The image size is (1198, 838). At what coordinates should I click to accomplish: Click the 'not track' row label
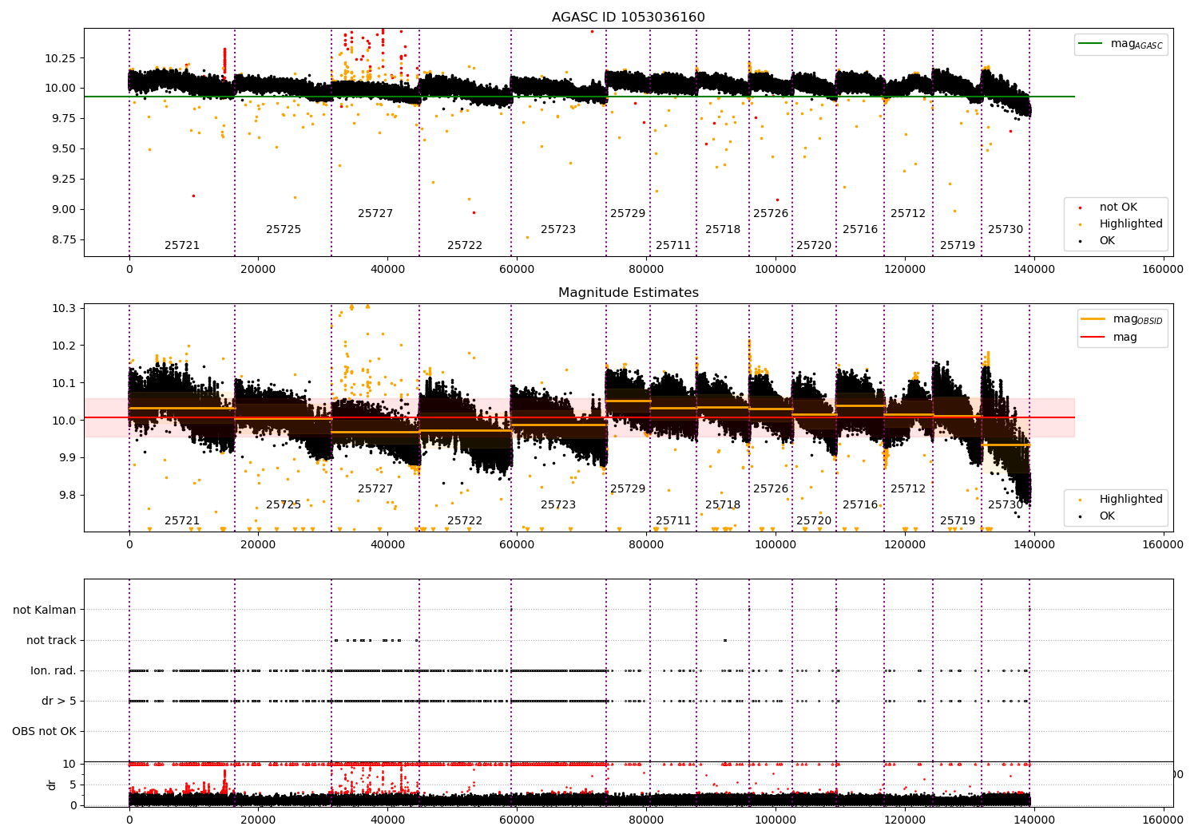tap(51, 640)
